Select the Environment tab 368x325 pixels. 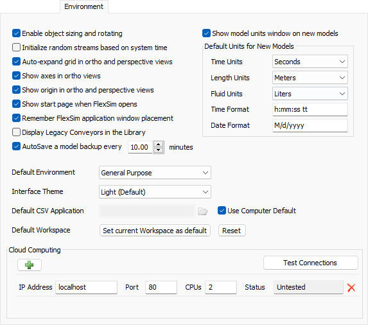click(83, 6)
